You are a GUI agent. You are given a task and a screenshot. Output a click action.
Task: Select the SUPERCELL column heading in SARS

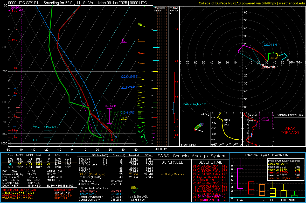tap(172, 162)
